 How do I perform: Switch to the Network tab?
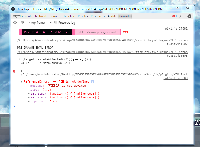[x=41, y=16]
